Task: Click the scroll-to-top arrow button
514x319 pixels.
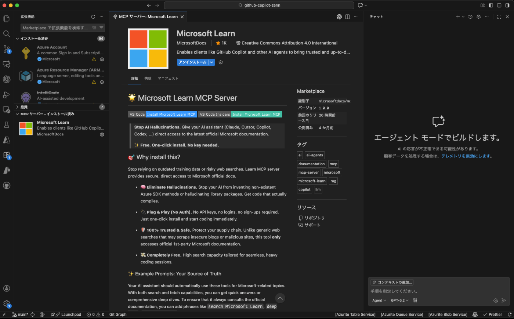Action: click(280, 298)
